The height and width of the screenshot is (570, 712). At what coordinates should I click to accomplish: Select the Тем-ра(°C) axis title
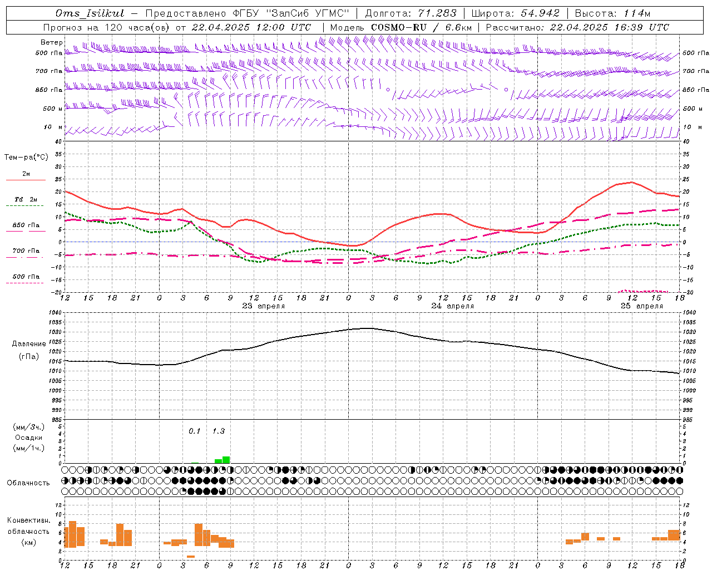pyautogui.click(x=26, y=158)
